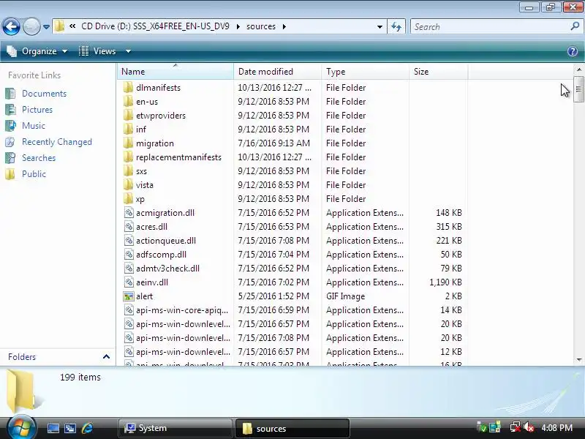
Task: Open Searches favorite link
Action: coord(39,158)
